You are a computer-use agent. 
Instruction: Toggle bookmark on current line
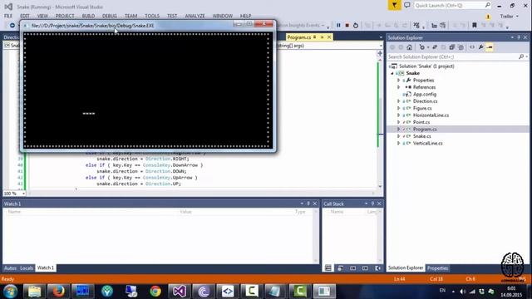[475, 26]
